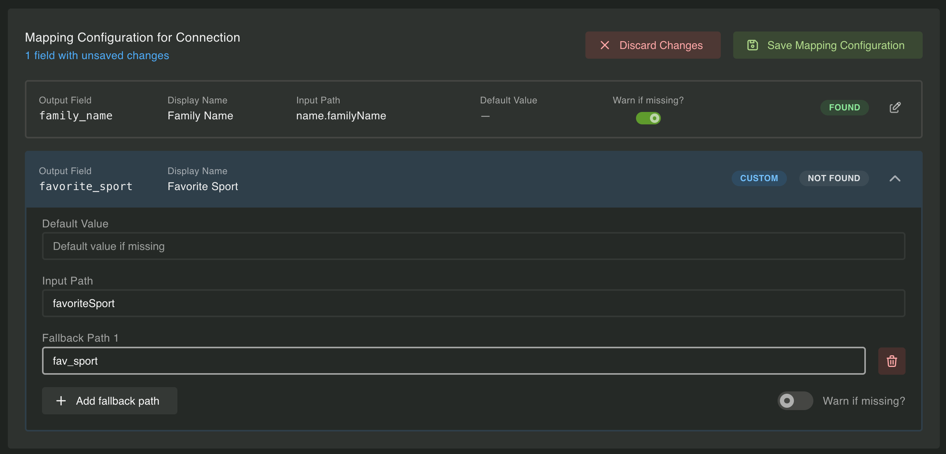Disable Warn if missing for family_name
Viewport: 946px width, 454px height.
coord(648,118)
